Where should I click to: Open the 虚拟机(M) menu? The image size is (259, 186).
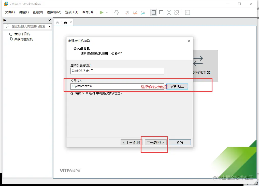(54, 12)
